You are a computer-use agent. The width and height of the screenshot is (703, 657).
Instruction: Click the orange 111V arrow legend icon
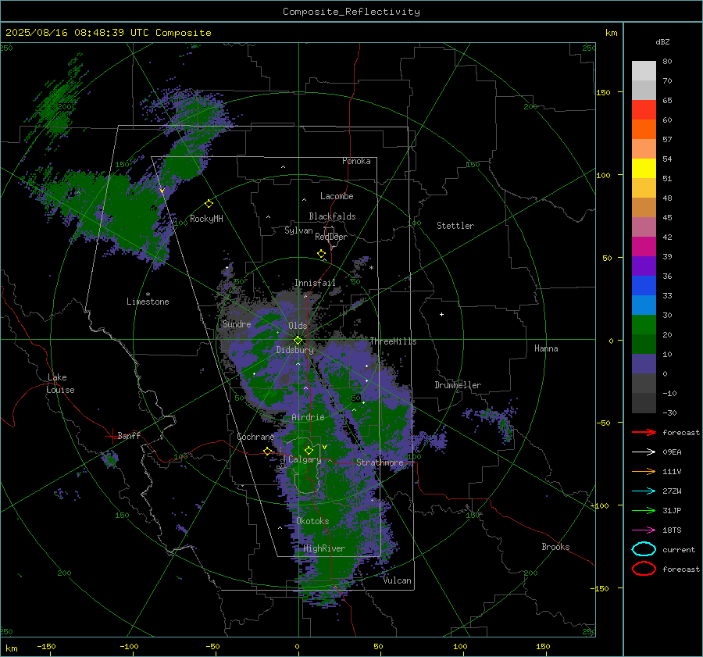pos(644,471)
